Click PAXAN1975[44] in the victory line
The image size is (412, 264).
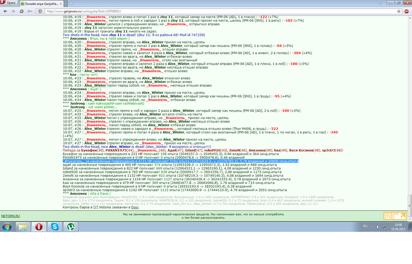point(120,150)
